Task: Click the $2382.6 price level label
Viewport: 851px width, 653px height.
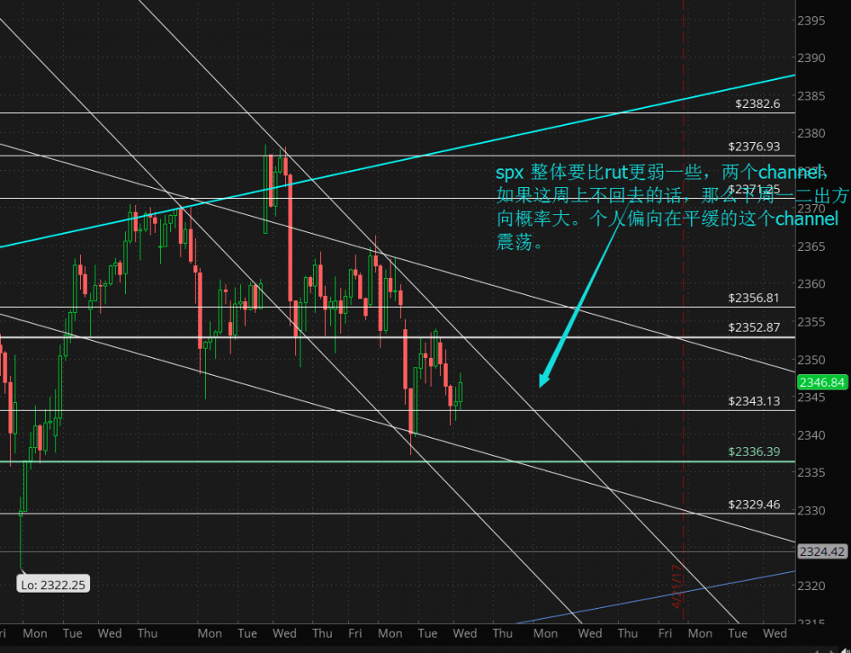Action: [x=757, y=104]
